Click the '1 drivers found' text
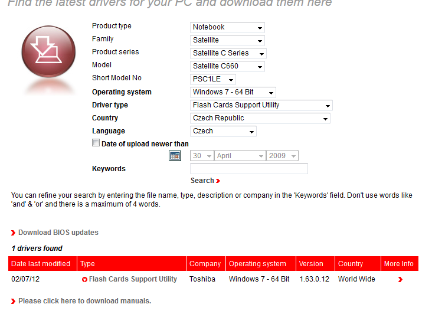Viewport: 432px width, 314px height. click(x=37, y=248)
